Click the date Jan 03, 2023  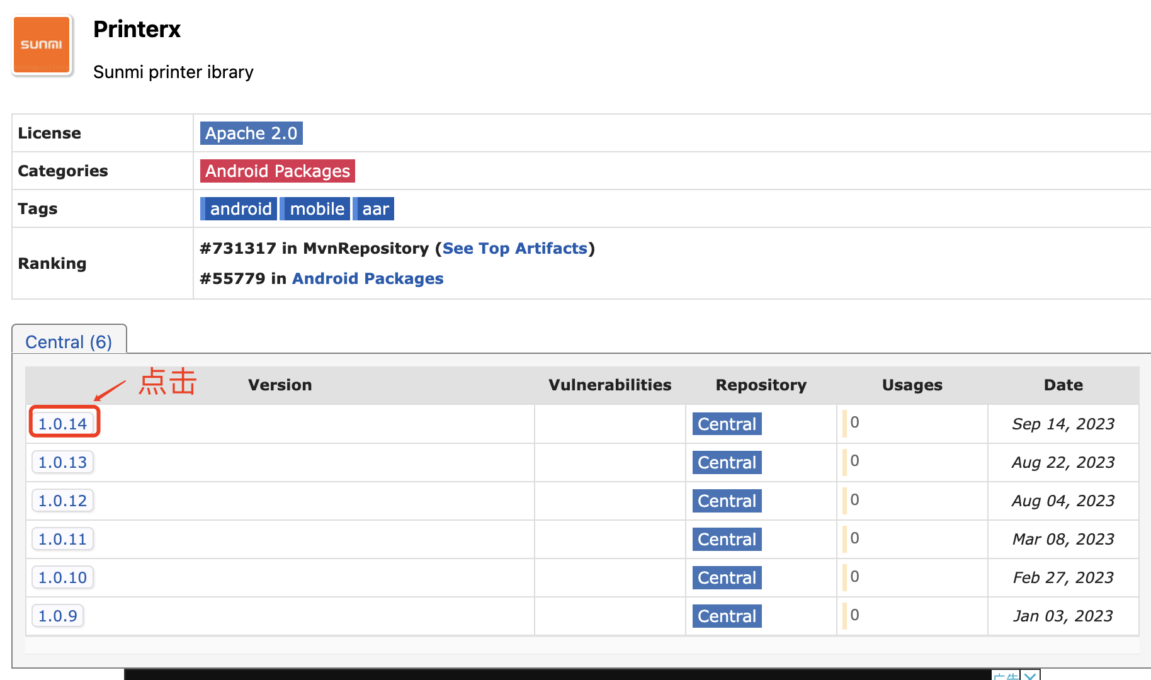[x=1063, y=616]
